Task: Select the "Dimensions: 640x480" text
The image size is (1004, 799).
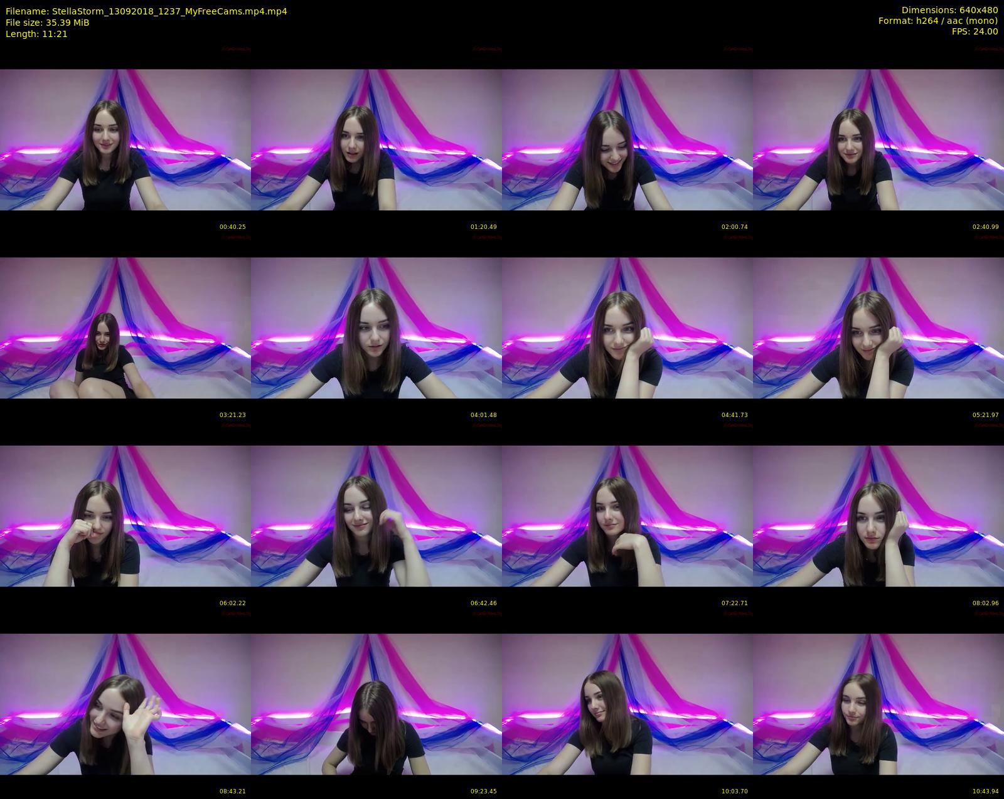Action: pyautogui.click(x=949, y=10)
